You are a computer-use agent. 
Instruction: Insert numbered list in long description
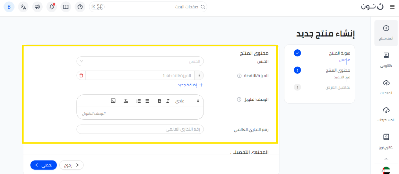138,101
